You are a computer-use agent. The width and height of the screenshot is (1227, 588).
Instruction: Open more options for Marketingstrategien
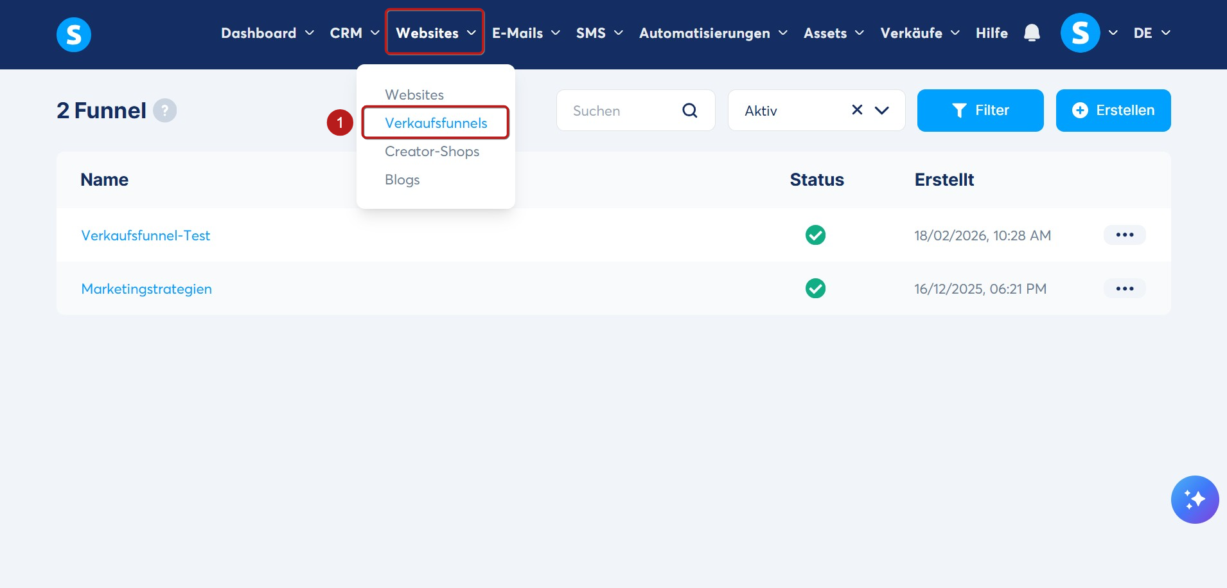click(1125, 289)
